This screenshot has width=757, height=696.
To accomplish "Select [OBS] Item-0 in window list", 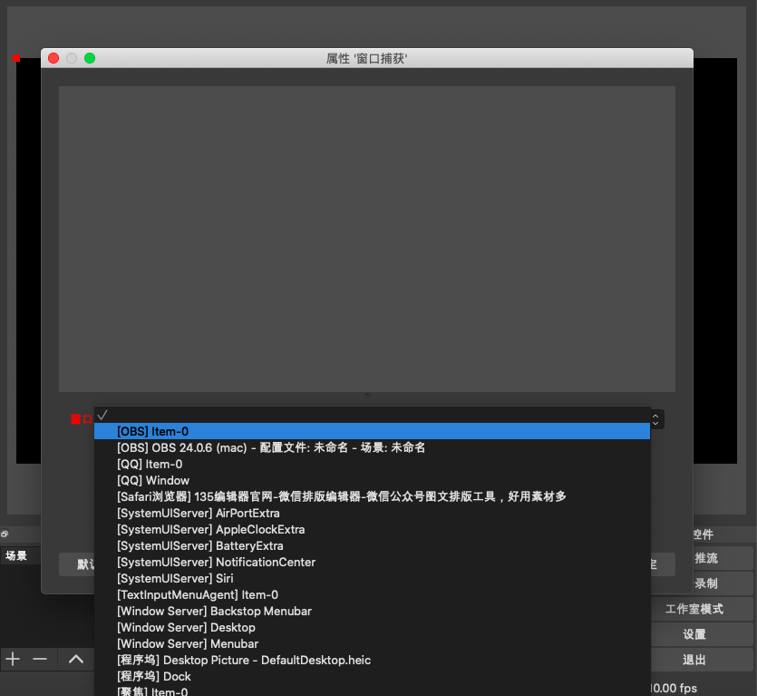I will 372,431.
